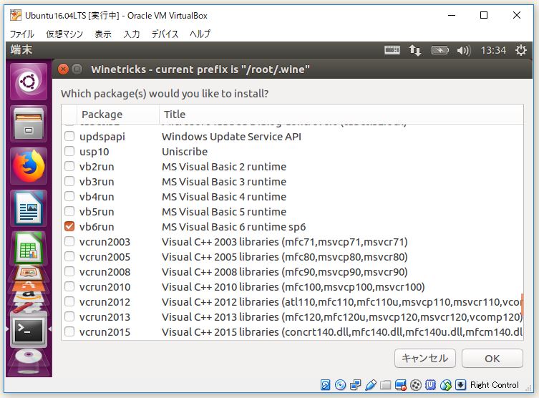
Task: Open Terminal from the launcher
Action: pos(29,329)
